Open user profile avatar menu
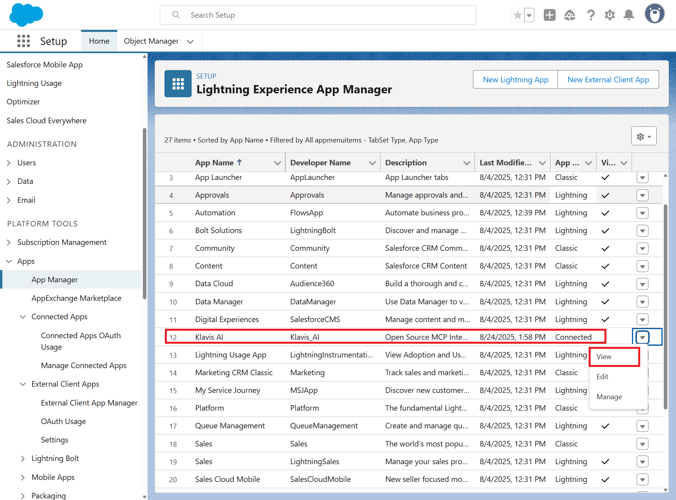Image resolution: width=676 pixels, height=500 pixels. point(654,14)
